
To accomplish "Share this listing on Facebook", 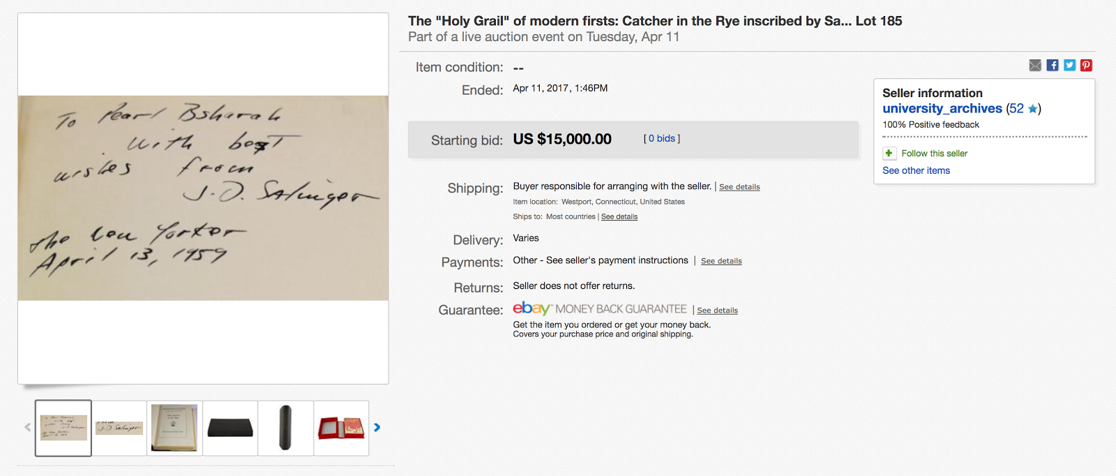I will tap(1053, 66).
